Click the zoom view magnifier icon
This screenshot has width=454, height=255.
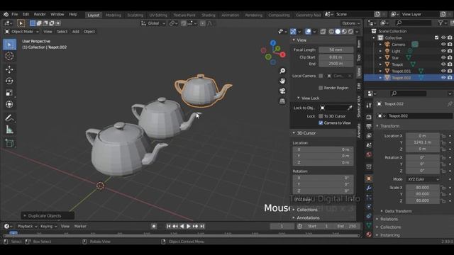click(x=282, y=71)
